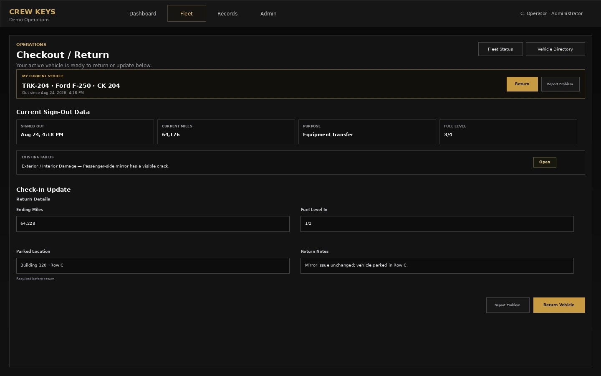601x376 pixels.
Task: Report Problem in current vehicle card
Action: click(x=560, y=84)
